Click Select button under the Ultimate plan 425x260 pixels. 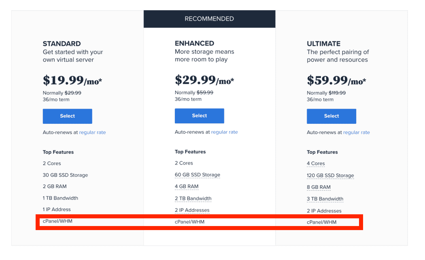[x=331, y=116]
